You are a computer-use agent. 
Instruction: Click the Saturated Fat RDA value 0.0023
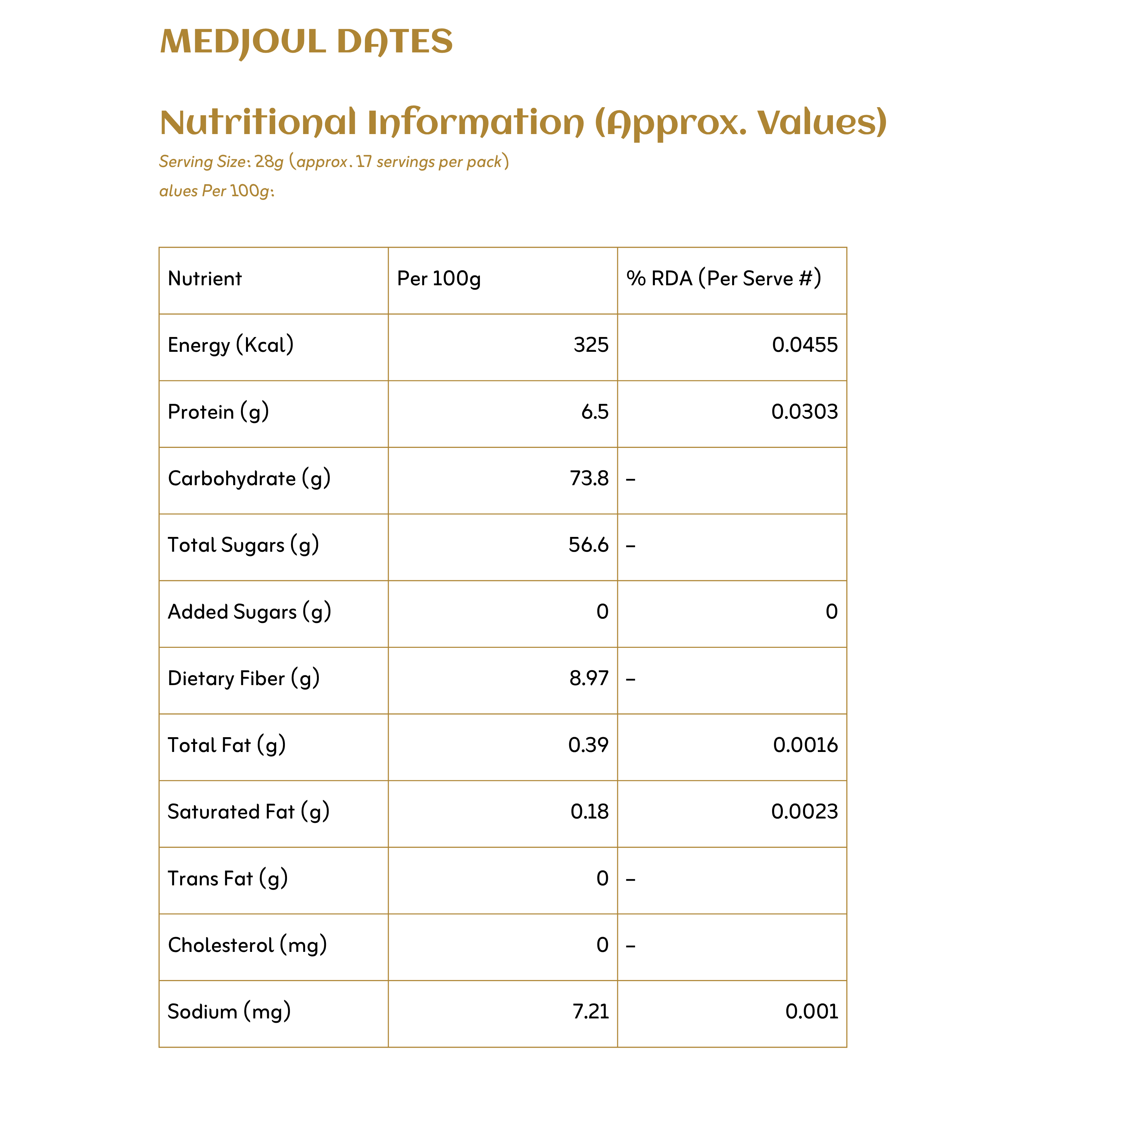[804, 812]
